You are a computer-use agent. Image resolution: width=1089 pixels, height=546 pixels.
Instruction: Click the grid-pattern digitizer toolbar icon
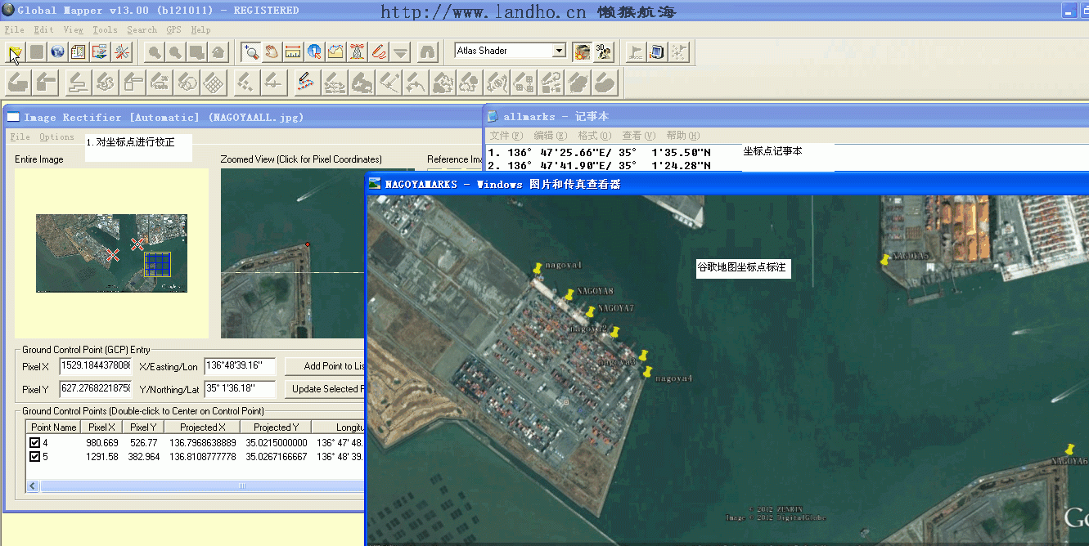[214, 82]
